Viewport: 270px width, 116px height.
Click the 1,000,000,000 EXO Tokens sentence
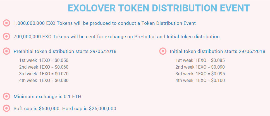tap(104, 23)
